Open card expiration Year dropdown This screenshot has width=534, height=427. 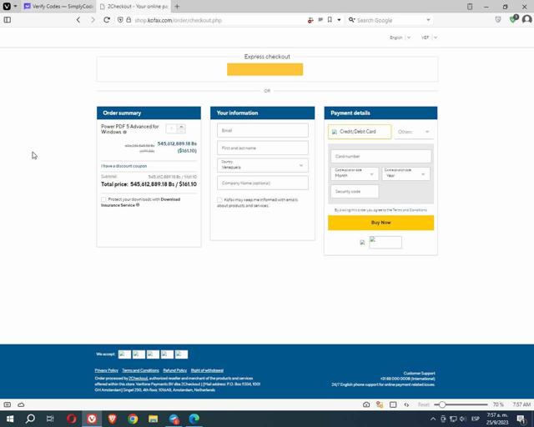(x=406, y=173)
